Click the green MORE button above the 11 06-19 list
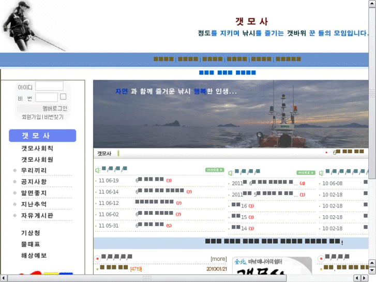The height and width of the screenshot is (282, 376). coord(215,170)
